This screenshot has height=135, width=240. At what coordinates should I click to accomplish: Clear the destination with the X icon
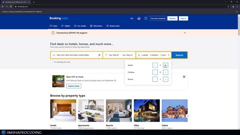tap(99, 55)
